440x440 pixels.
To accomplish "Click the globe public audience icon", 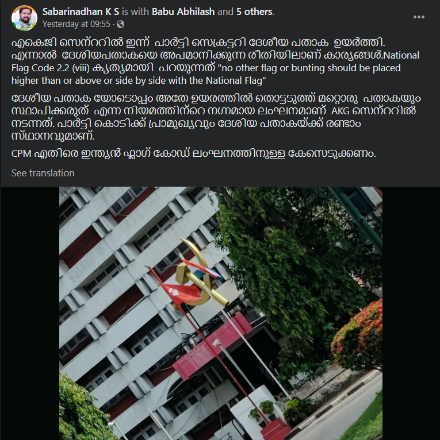I will [x=120, y=25].
